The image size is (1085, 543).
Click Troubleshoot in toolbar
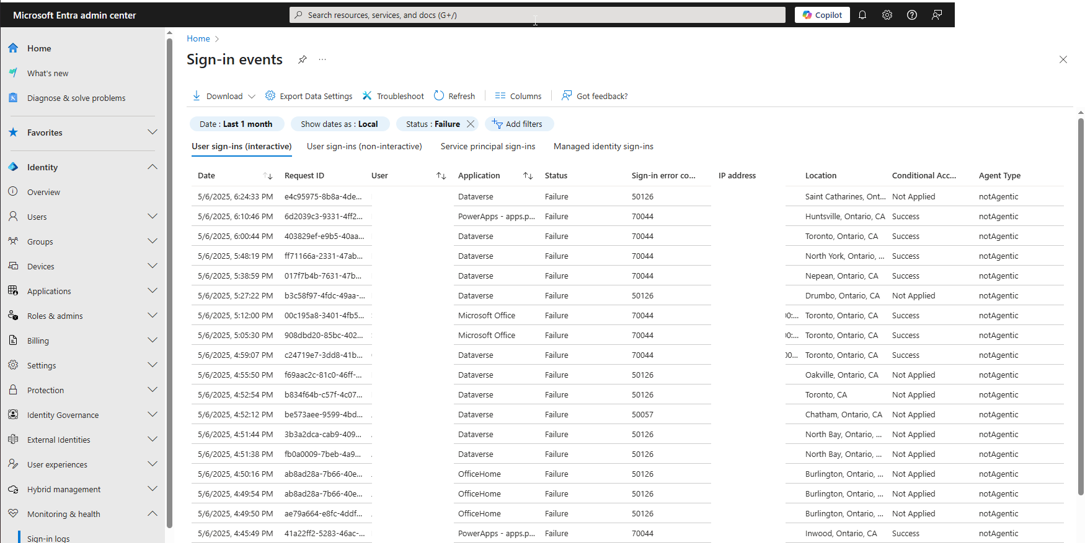(x=393, y=96)
